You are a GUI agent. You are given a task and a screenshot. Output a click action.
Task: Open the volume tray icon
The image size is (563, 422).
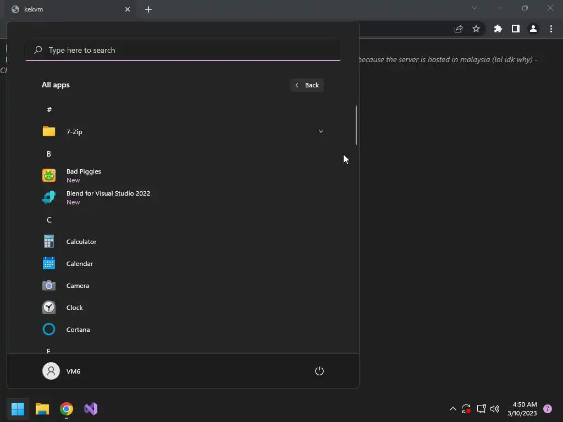(x=495, y=409)
